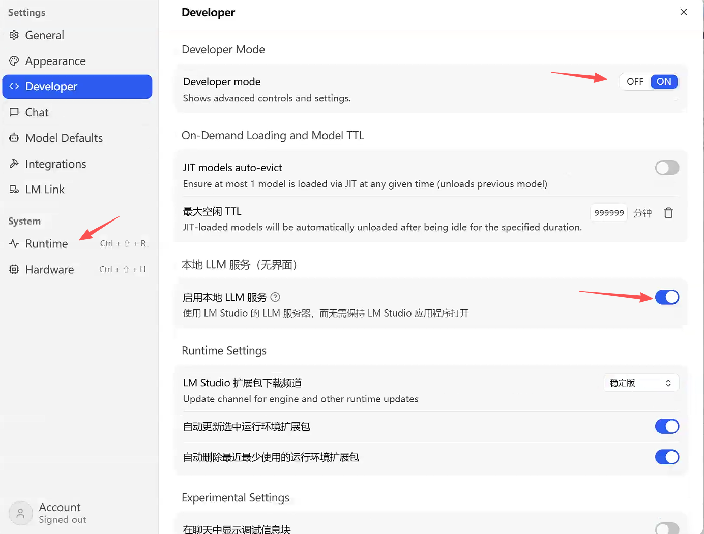Open Model Defaults settings
704x534 pixels.
[x=77, y=138]
